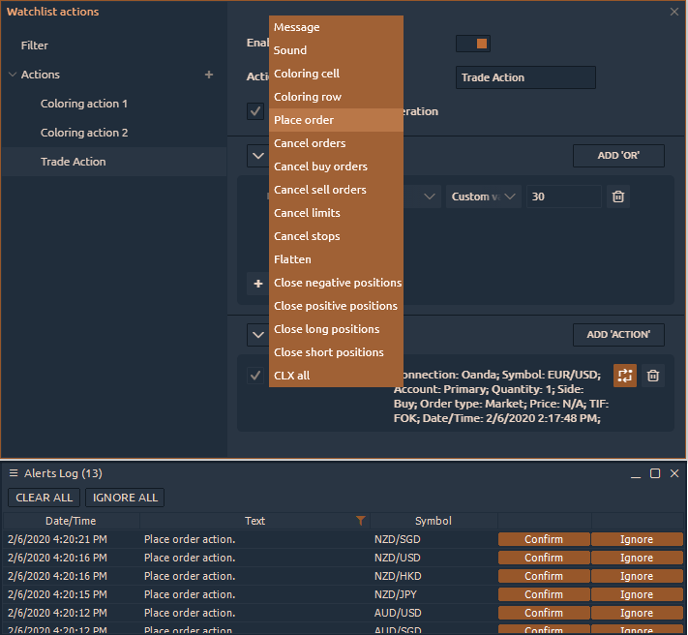Click the ADD 'ACTION' button
This screenshot has width=688, height=635.
coord(618,335)
